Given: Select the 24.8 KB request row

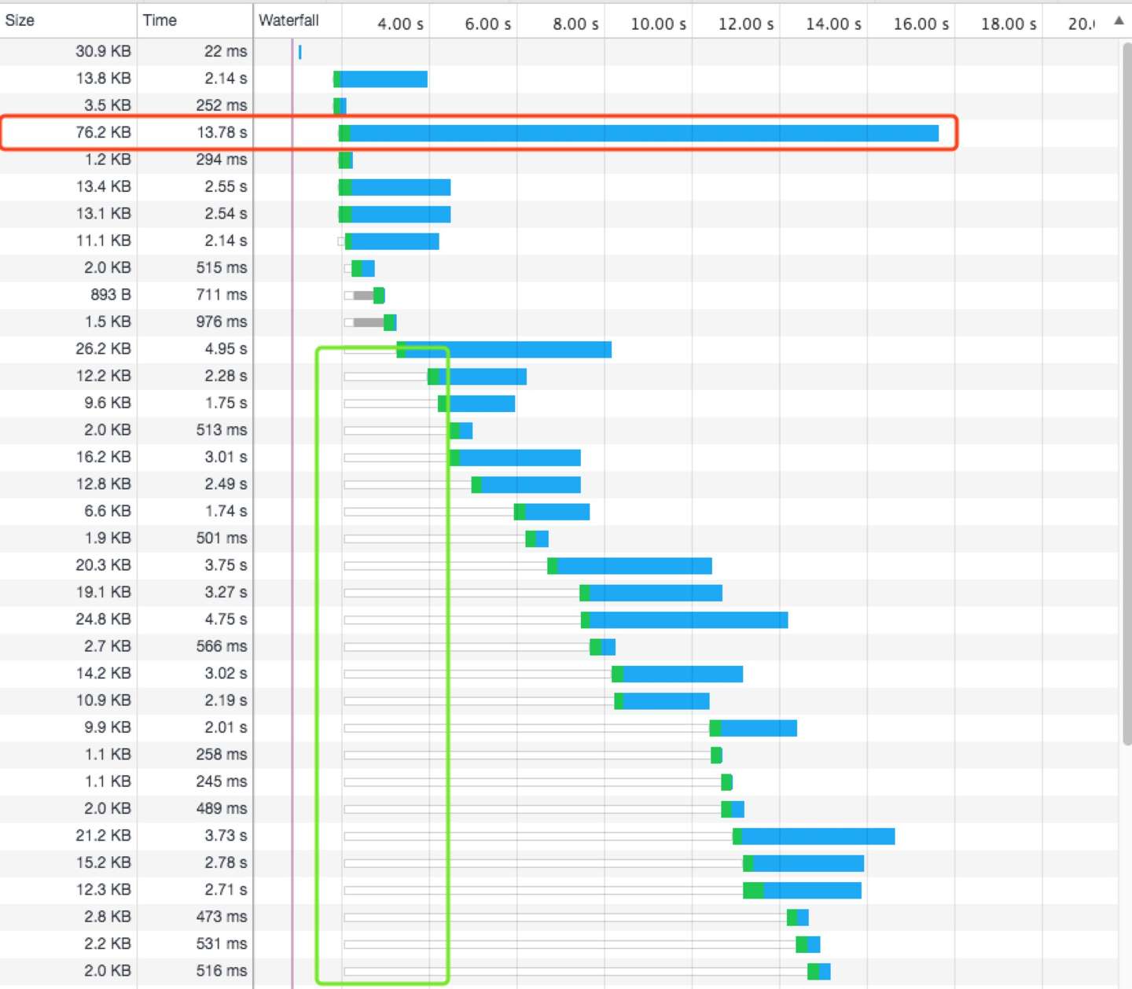Looking at the screenshot, I should tap(559, 620).
